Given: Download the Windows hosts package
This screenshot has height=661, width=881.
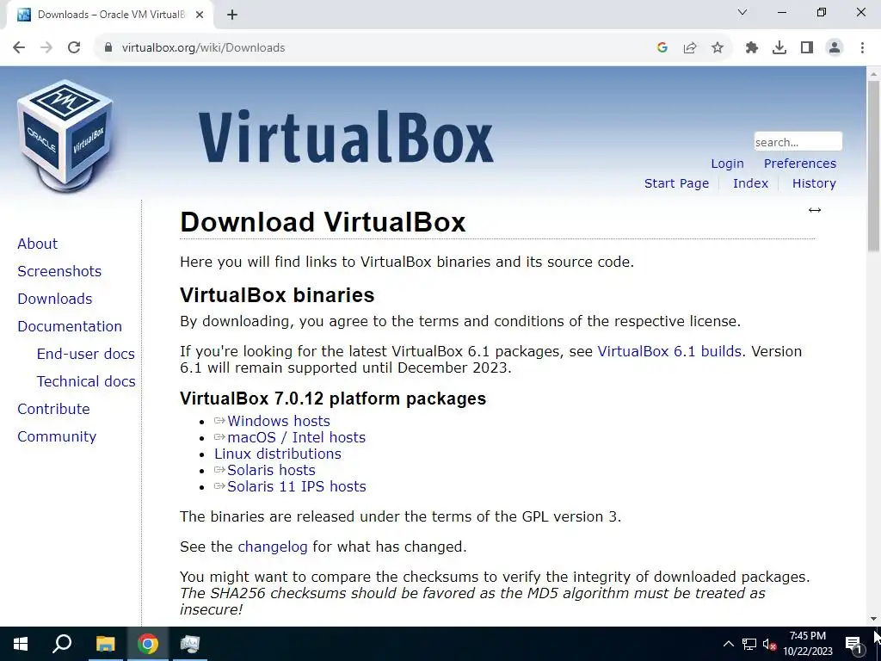Looking at the screenshot, I should (279, 421).
